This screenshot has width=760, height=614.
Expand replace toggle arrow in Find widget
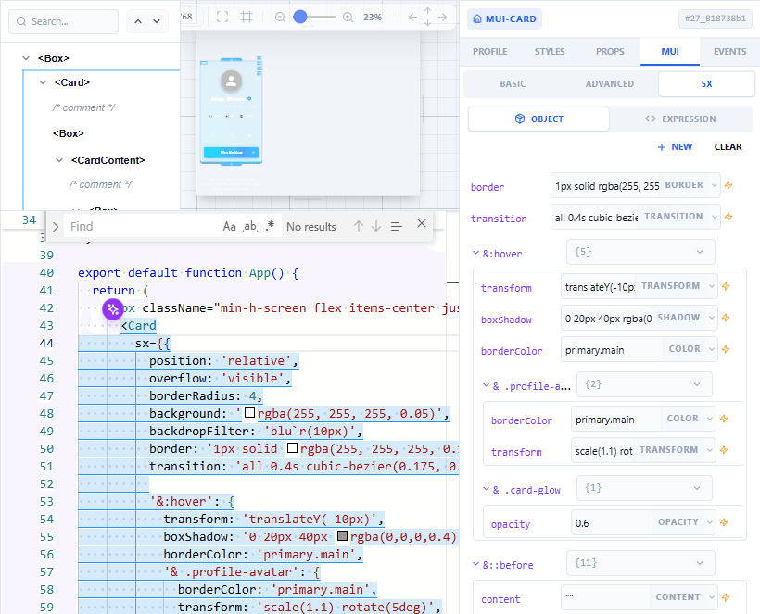tap(56, 227)
